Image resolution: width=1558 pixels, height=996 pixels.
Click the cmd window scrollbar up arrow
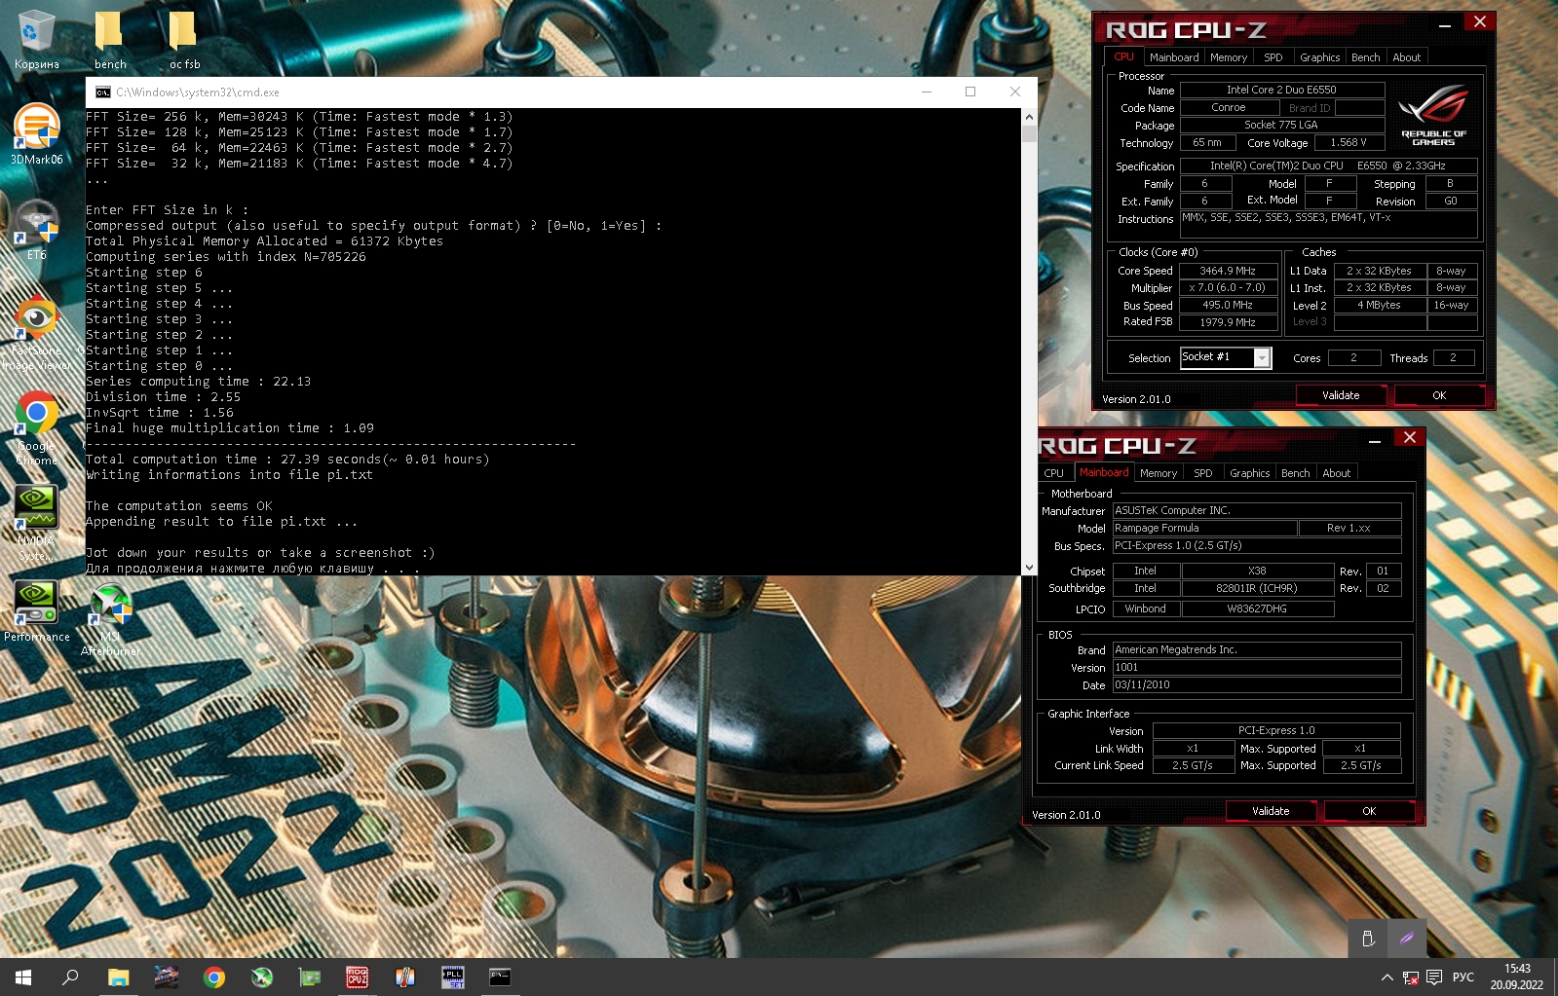coord(1029,117)
